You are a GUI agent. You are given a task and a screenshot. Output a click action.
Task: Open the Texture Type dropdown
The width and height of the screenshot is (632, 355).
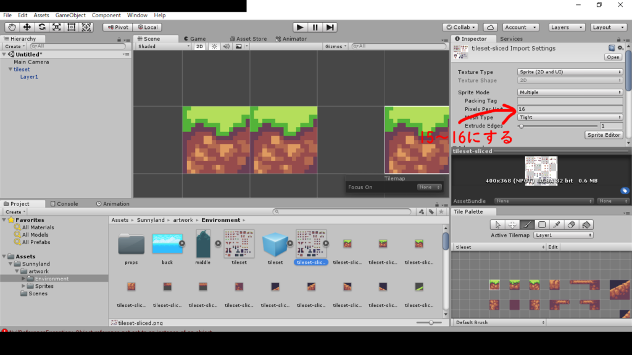click(570, 72)
